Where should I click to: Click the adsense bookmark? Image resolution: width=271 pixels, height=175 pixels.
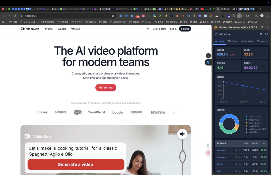click(240, 22)
